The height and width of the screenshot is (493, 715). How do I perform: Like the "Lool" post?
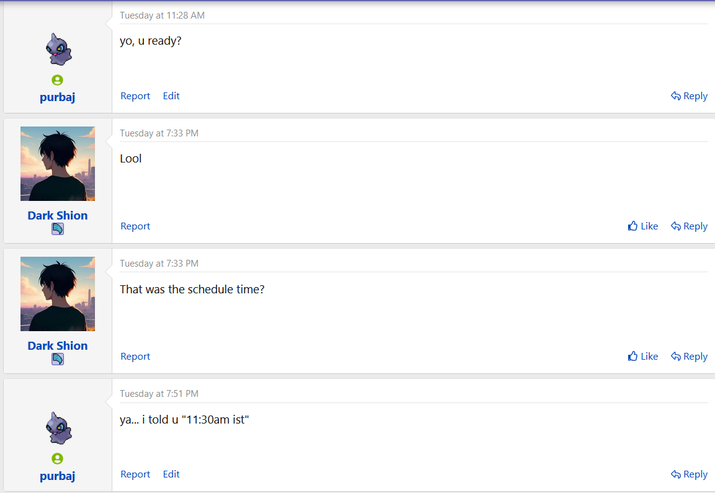642,226
